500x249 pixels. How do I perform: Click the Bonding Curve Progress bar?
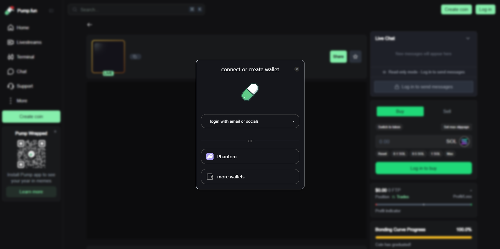(424, 237)
